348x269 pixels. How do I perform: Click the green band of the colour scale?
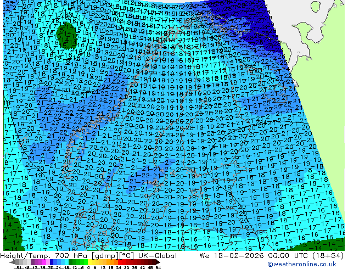coord(78,262)
